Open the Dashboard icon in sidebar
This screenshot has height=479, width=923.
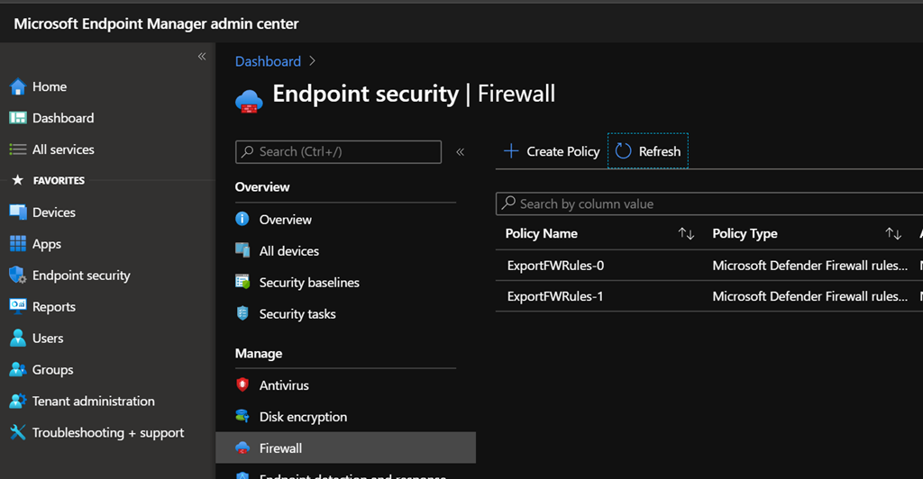(x=18, y=118)
